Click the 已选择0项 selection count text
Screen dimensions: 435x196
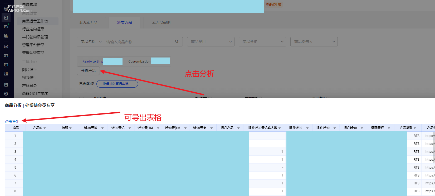(86, 84)
